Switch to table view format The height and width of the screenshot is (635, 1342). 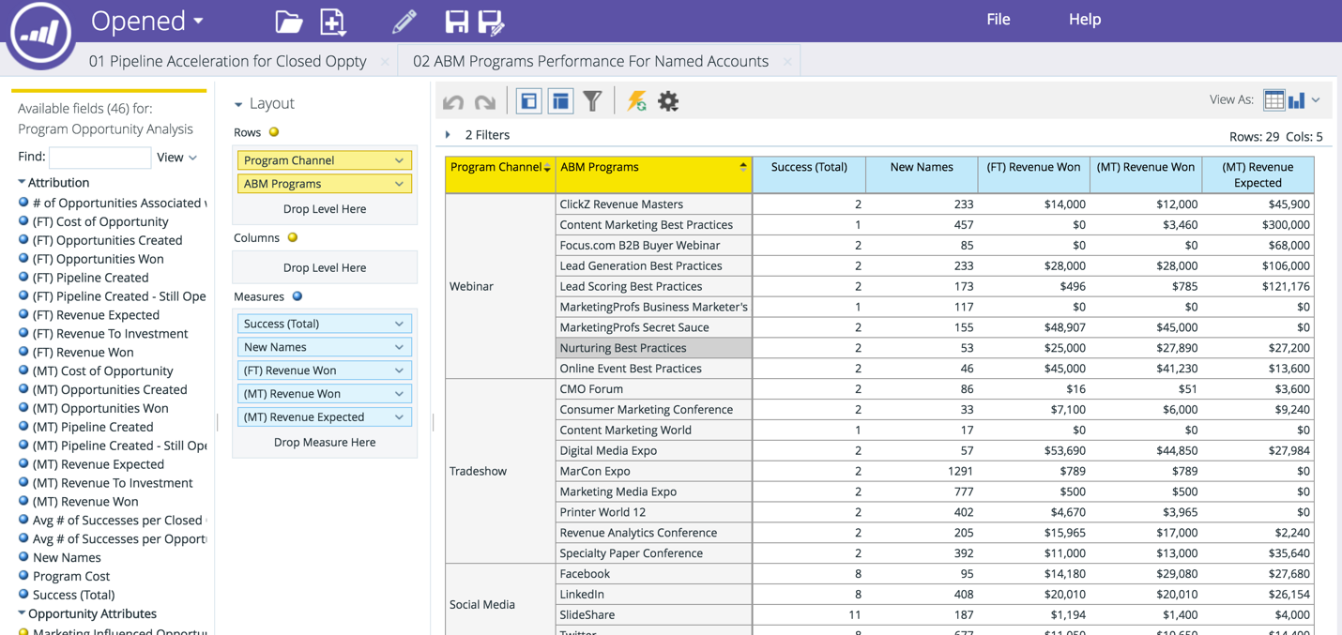pyautogui.click(x=1273, y=100)
